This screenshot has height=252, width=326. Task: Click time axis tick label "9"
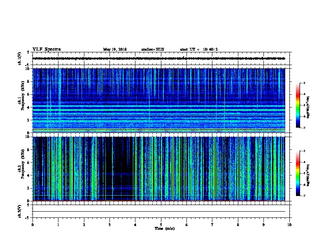pyautogui.click(x=263, y=225)
